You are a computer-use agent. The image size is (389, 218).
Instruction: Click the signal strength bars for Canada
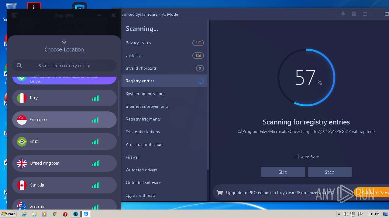point(96,185)
